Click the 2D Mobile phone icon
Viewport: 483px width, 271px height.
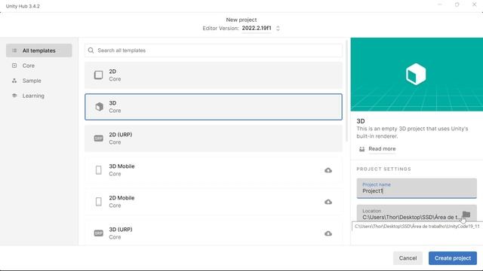(x=99, y=202)
